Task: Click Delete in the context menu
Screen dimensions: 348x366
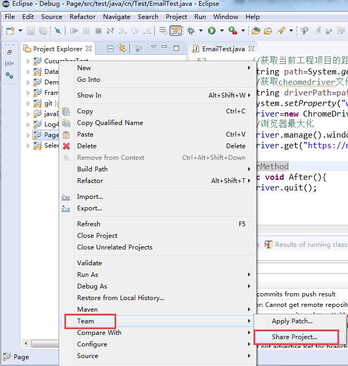Action: point(157,146)
